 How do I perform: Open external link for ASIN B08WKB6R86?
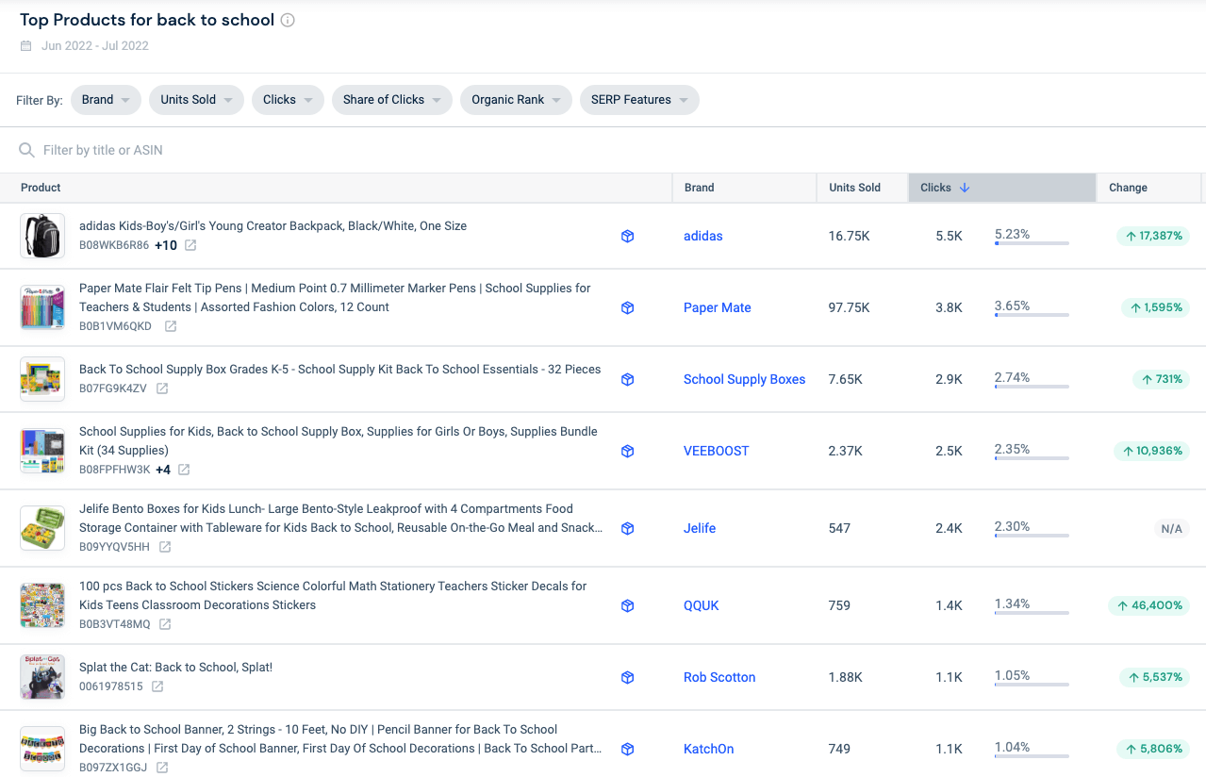point(190,245)
